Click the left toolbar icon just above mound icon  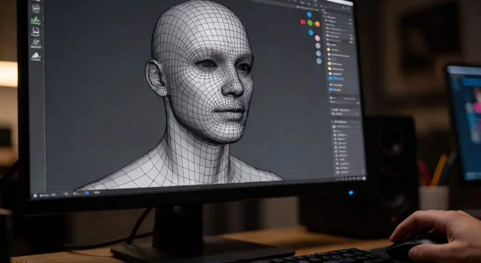click(36, 44)
